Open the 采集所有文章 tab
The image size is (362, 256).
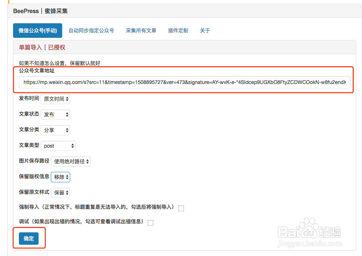[141, 31]
